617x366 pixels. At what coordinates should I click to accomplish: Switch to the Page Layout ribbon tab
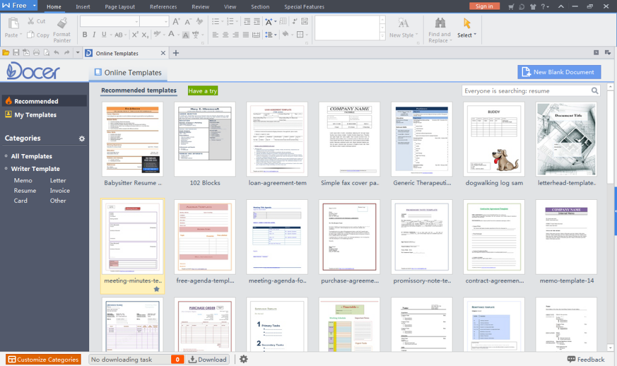pyautogui.click(x=119, y=7)
